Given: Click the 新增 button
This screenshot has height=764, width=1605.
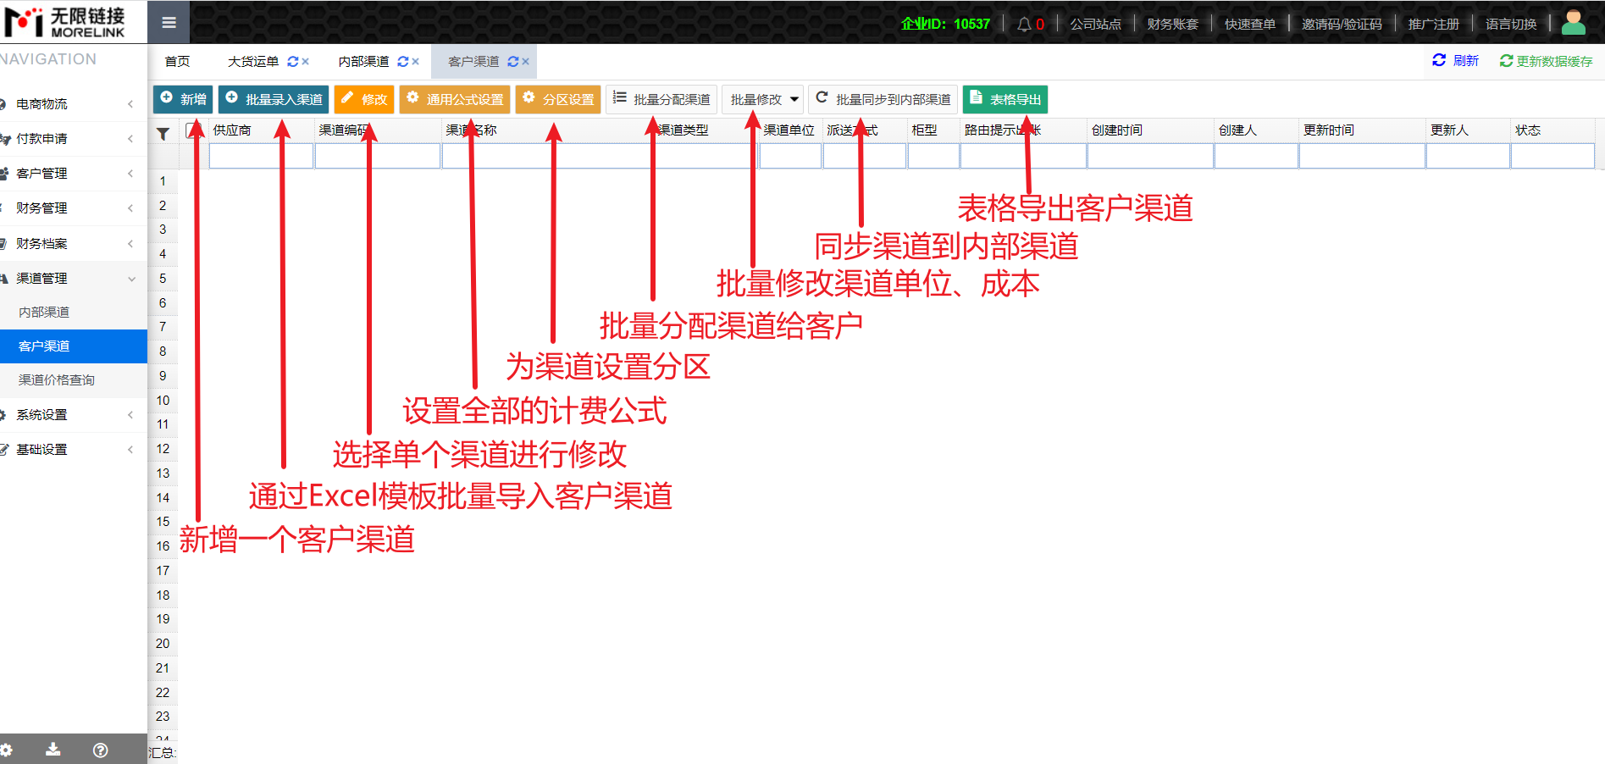Looking at the screenshot, I should click(183, 99).
